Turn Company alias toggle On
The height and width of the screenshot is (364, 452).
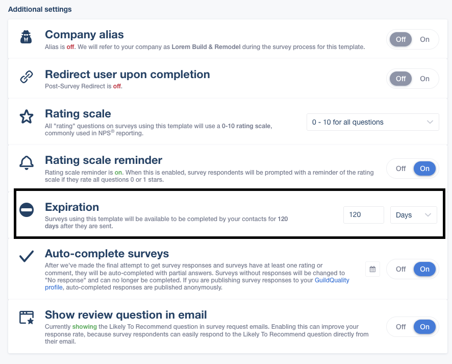[424, 39]
